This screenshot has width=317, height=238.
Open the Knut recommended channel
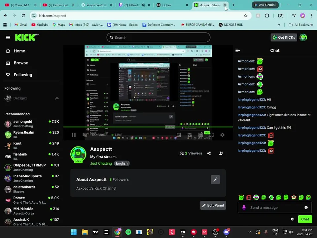32,145
